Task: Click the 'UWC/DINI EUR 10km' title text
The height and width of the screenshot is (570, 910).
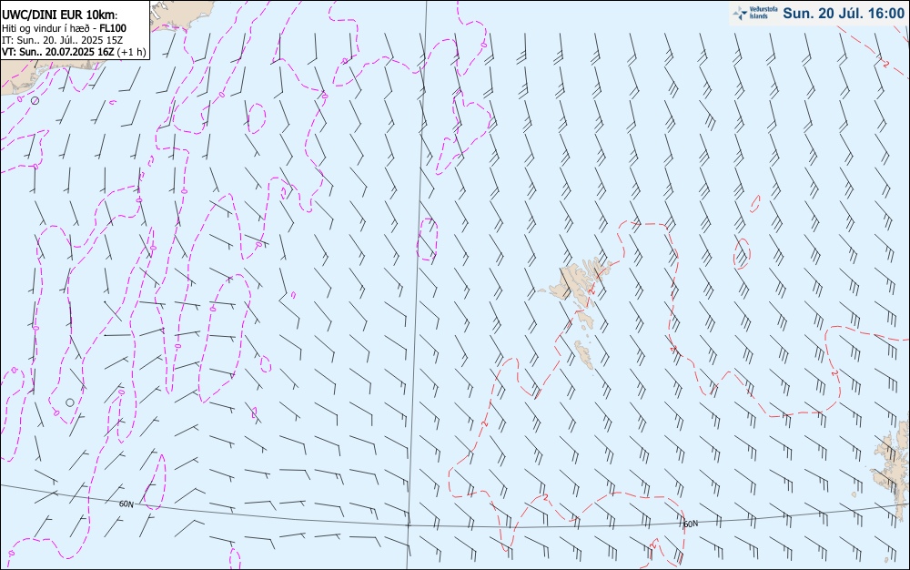Action: pyautogui.click(x=60, y=15)
